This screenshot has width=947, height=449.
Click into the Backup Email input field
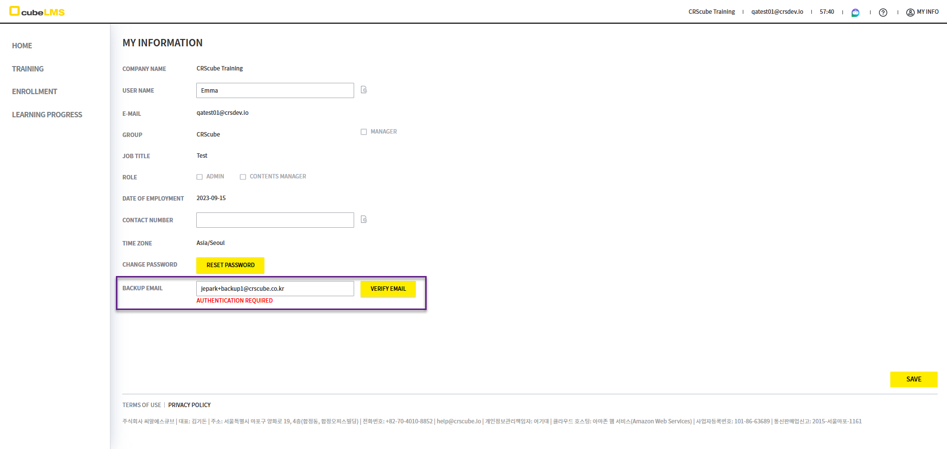click(x=275, y=289)
